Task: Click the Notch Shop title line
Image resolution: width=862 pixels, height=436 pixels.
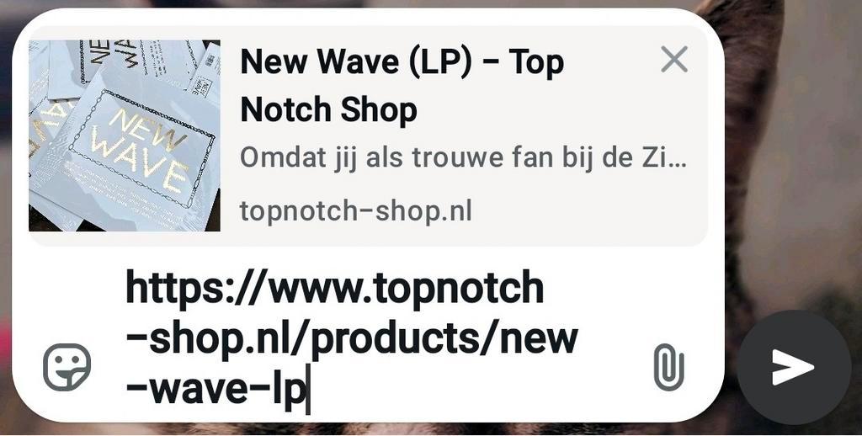Action: [329, 109]
